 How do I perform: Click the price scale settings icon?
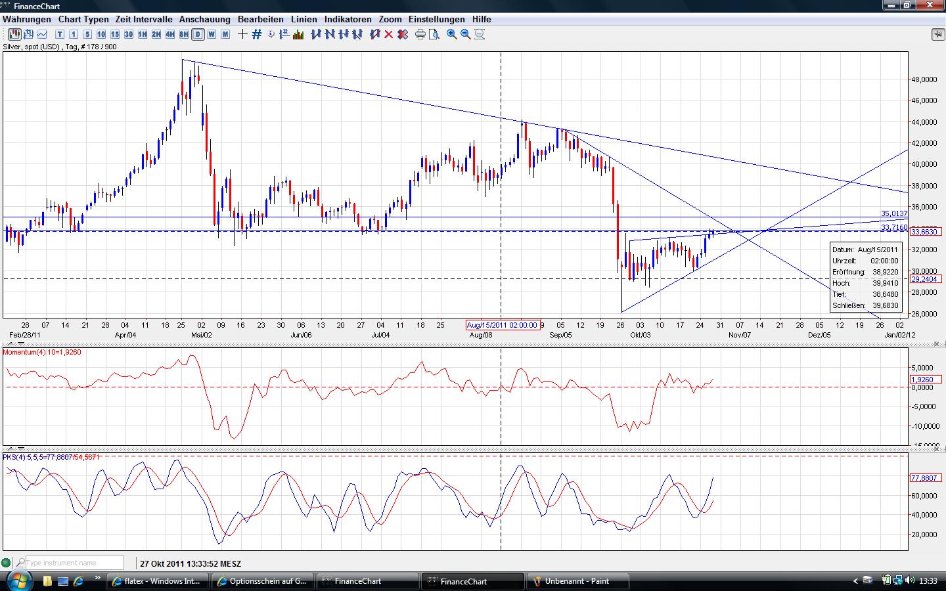coord(284,34)
